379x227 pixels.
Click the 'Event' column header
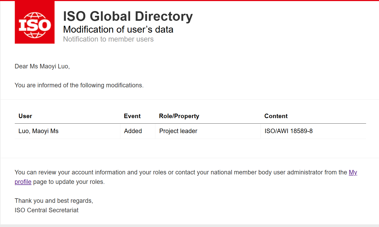pos(132,116)
